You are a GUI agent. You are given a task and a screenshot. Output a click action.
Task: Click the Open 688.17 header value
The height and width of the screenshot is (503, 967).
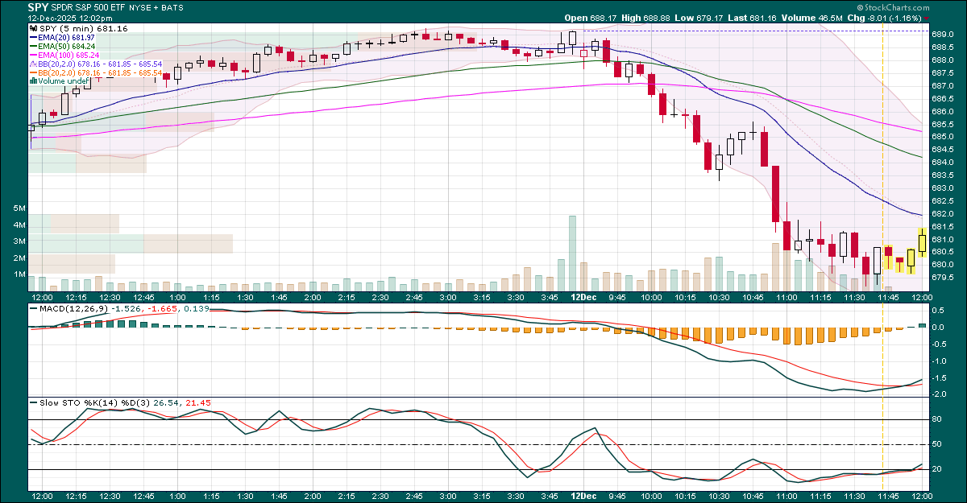pos(590,18)
